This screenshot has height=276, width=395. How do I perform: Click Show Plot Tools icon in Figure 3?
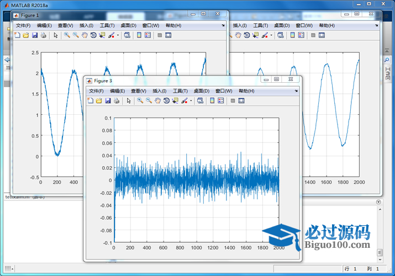click(241, 100)
